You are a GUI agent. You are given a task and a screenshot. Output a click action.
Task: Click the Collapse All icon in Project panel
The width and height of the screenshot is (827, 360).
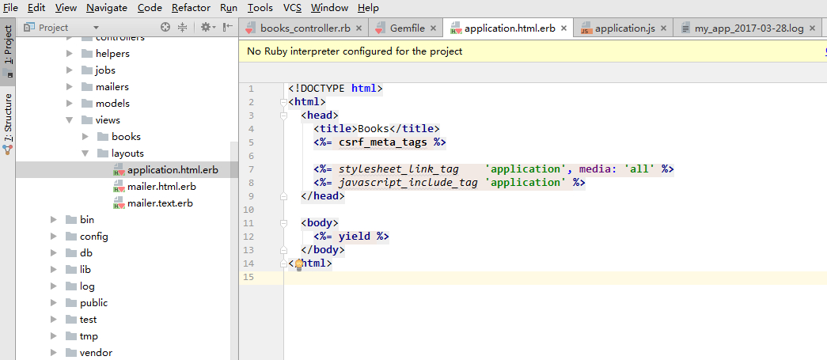(x=183, y=28)
